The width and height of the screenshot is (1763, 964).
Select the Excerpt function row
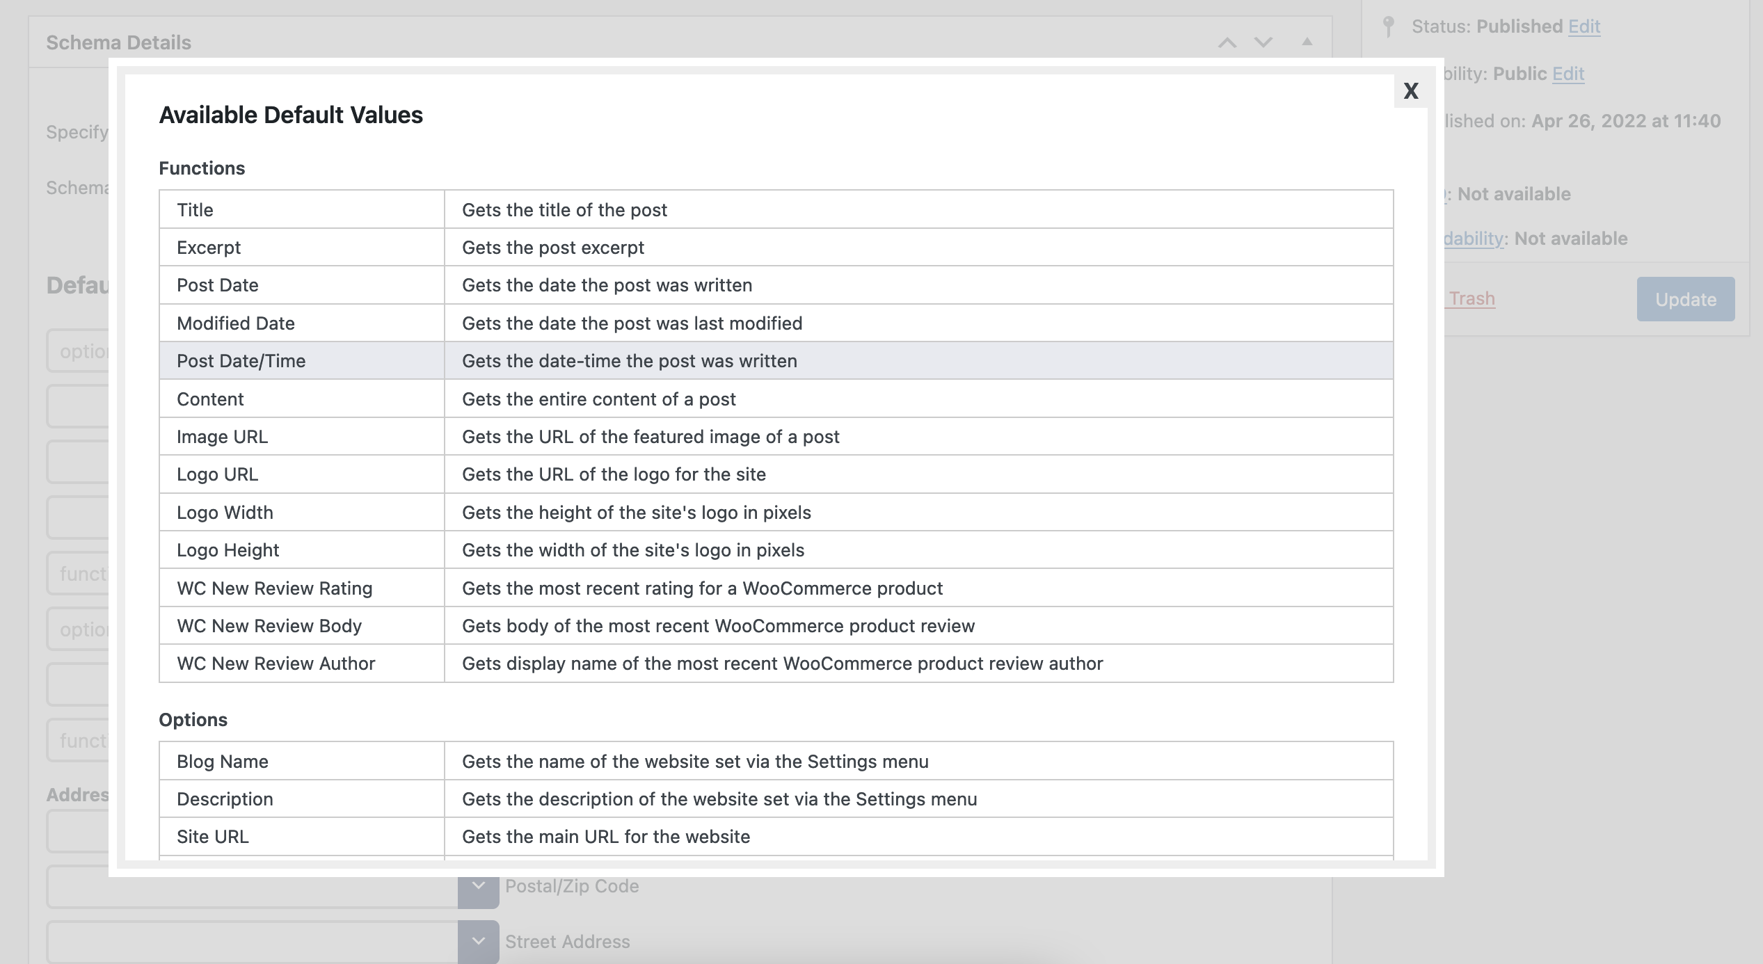776,247
